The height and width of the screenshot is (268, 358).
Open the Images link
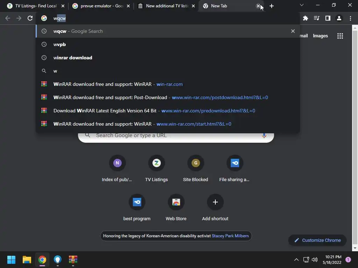[320, 36]
